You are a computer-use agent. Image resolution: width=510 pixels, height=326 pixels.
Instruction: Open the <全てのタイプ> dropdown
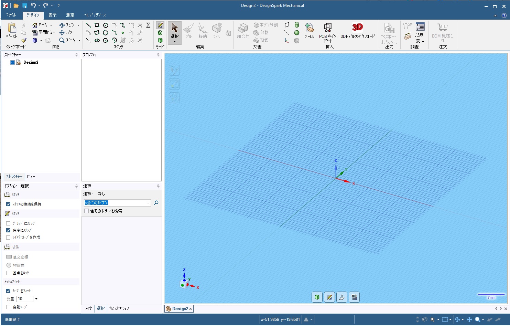(x=148, y=203)
